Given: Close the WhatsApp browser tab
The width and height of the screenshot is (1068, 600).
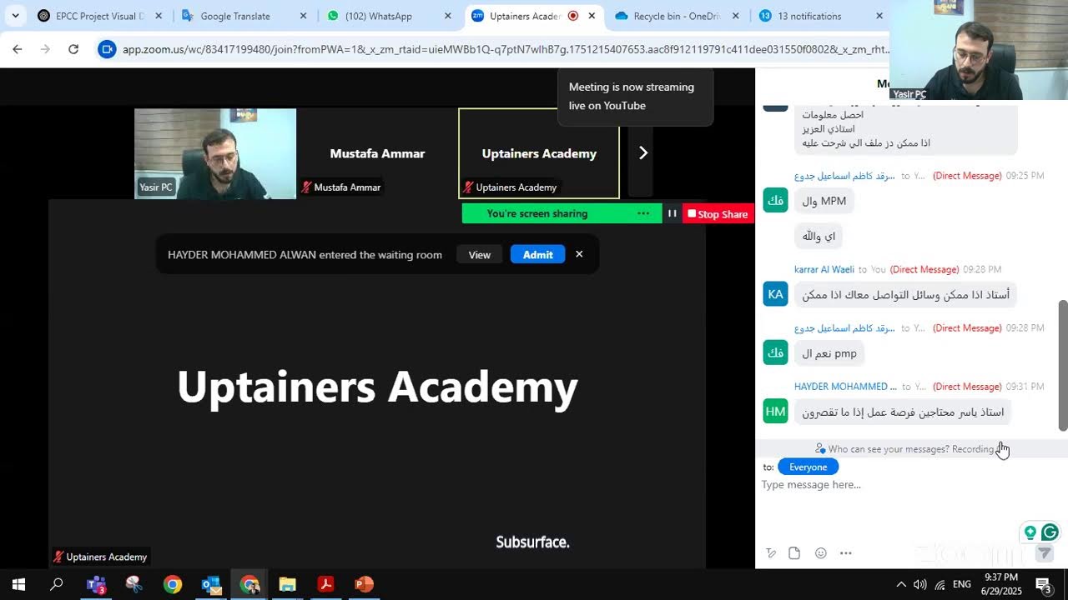Looking at the screenshot, I should [x=448, y=16].
